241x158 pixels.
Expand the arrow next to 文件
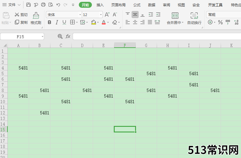pyautogui.click(x=19, y=5)
